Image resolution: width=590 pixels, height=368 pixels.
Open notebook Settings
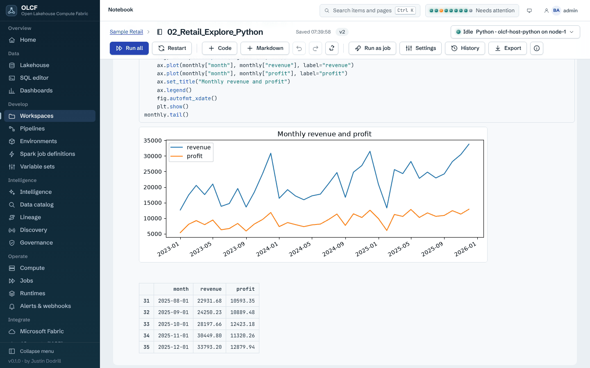420,48
